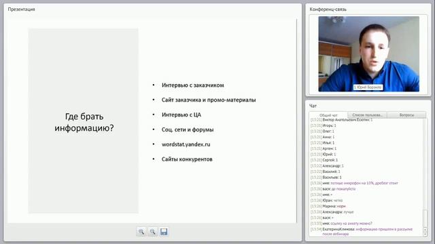435x244 pixels.
Task: Click the slide bullet 'Сайты конкурентов'
Action: pyautogui.click(x=187, y=159)
